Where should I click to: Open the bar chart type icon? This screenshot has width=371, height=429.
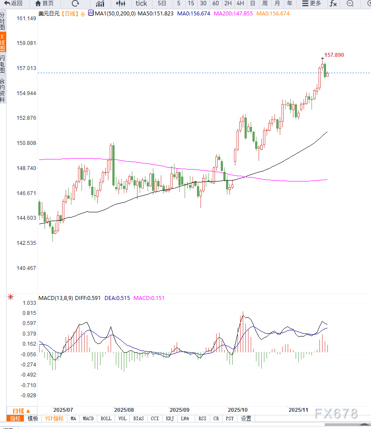pyautogui.click(x=100, y=4)
